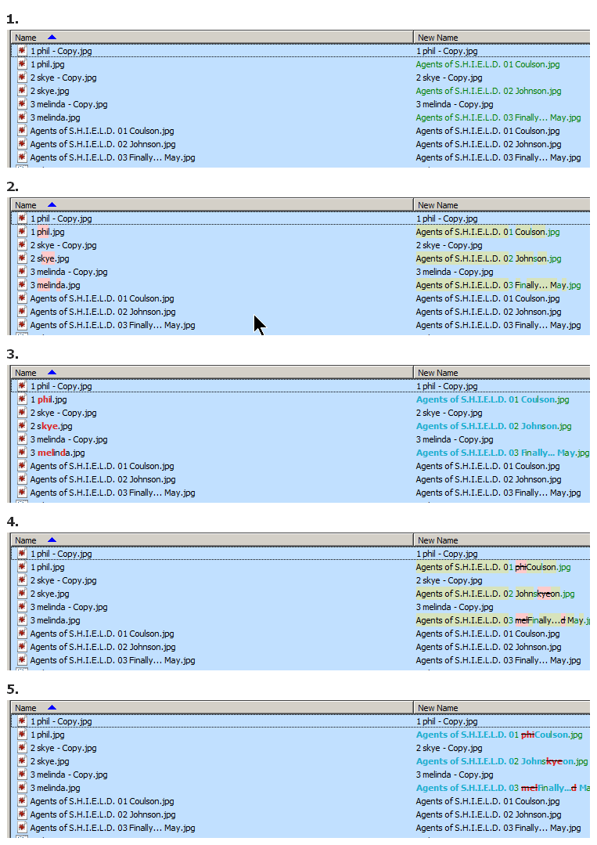This screenshot has height=845, width=597.
Task: Toggle the sort arrow in panel 2's Name header
Action: [x=52, y=204]
